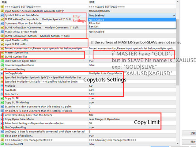The width and height of the screenshot is (196, 147).
Task: Select the NotCopyPending row label
Action: point(15,127)
